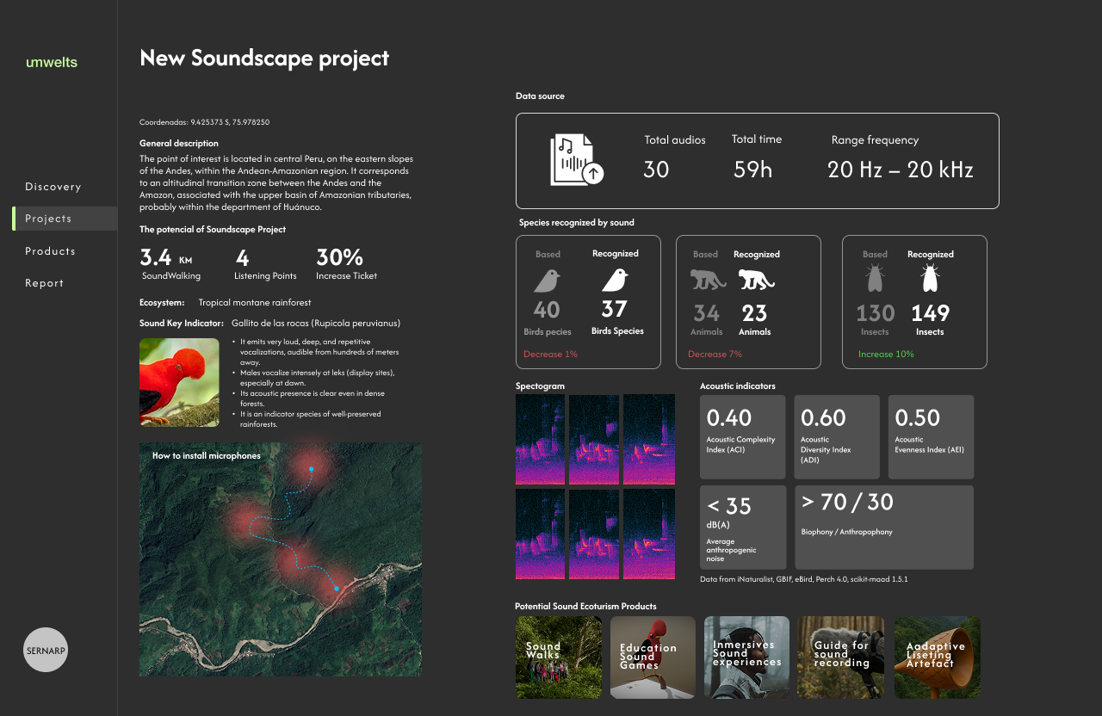1102x716 pixels.
Task: Click the Gallito de las rocas photo
Action: pos(179,382)
